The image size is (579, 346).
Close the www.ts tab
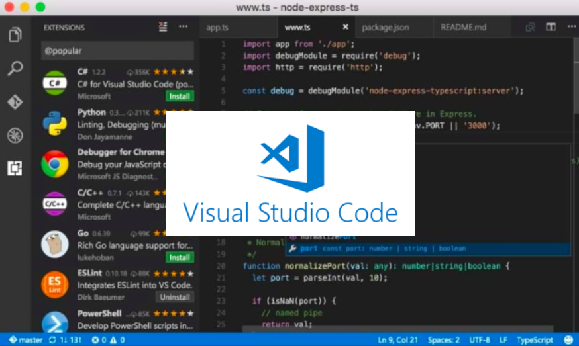345,27
